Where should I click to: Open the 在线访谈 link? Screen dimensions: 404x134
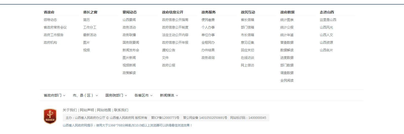click(x=248, y=58)
